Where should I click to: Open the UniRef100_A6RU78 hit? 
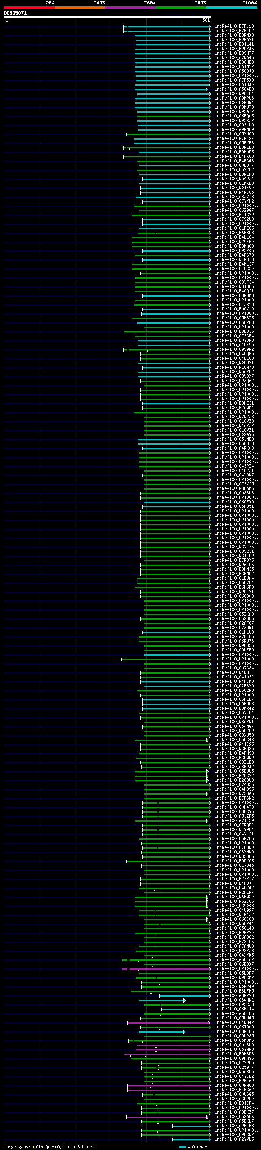(x=234, y=641)
